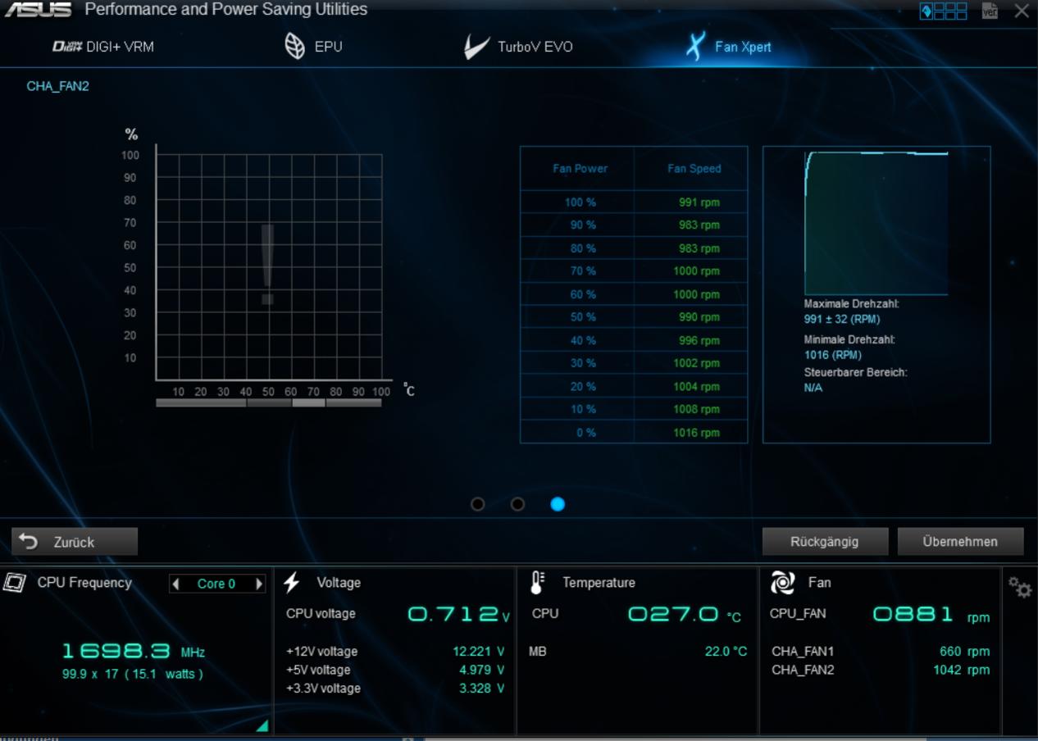Click the TurboV EVO swoosh icon
The width and height of the screenshot is (1038, 741).
click(x=476, y=47)
